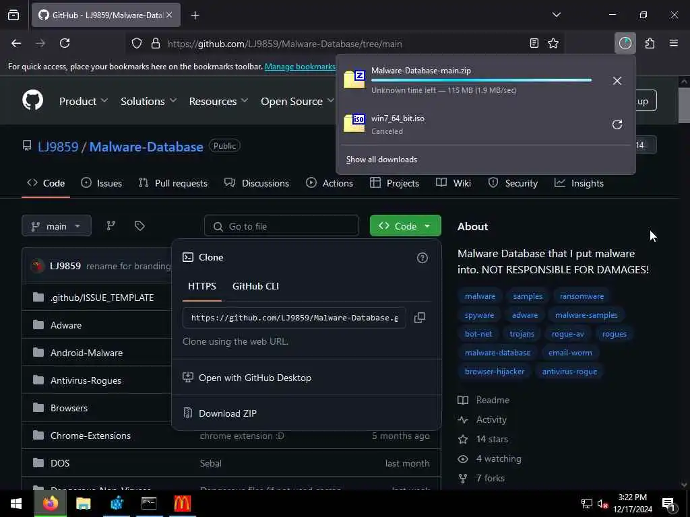Click Show all downloads
Image resolution: width=690 pixels, height=517 pixels.
tap(381, 160)
